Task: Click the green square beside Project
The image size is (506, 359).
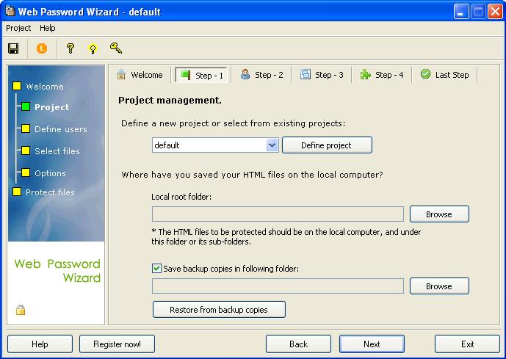Action: click(x=26, y=106)
